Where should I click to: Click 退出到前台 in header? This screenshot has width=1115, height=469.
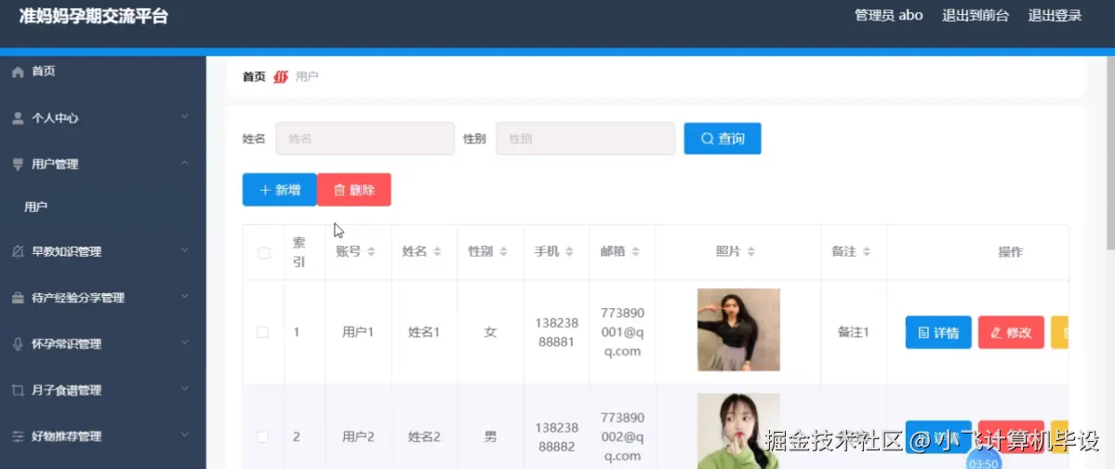point(976,16)
